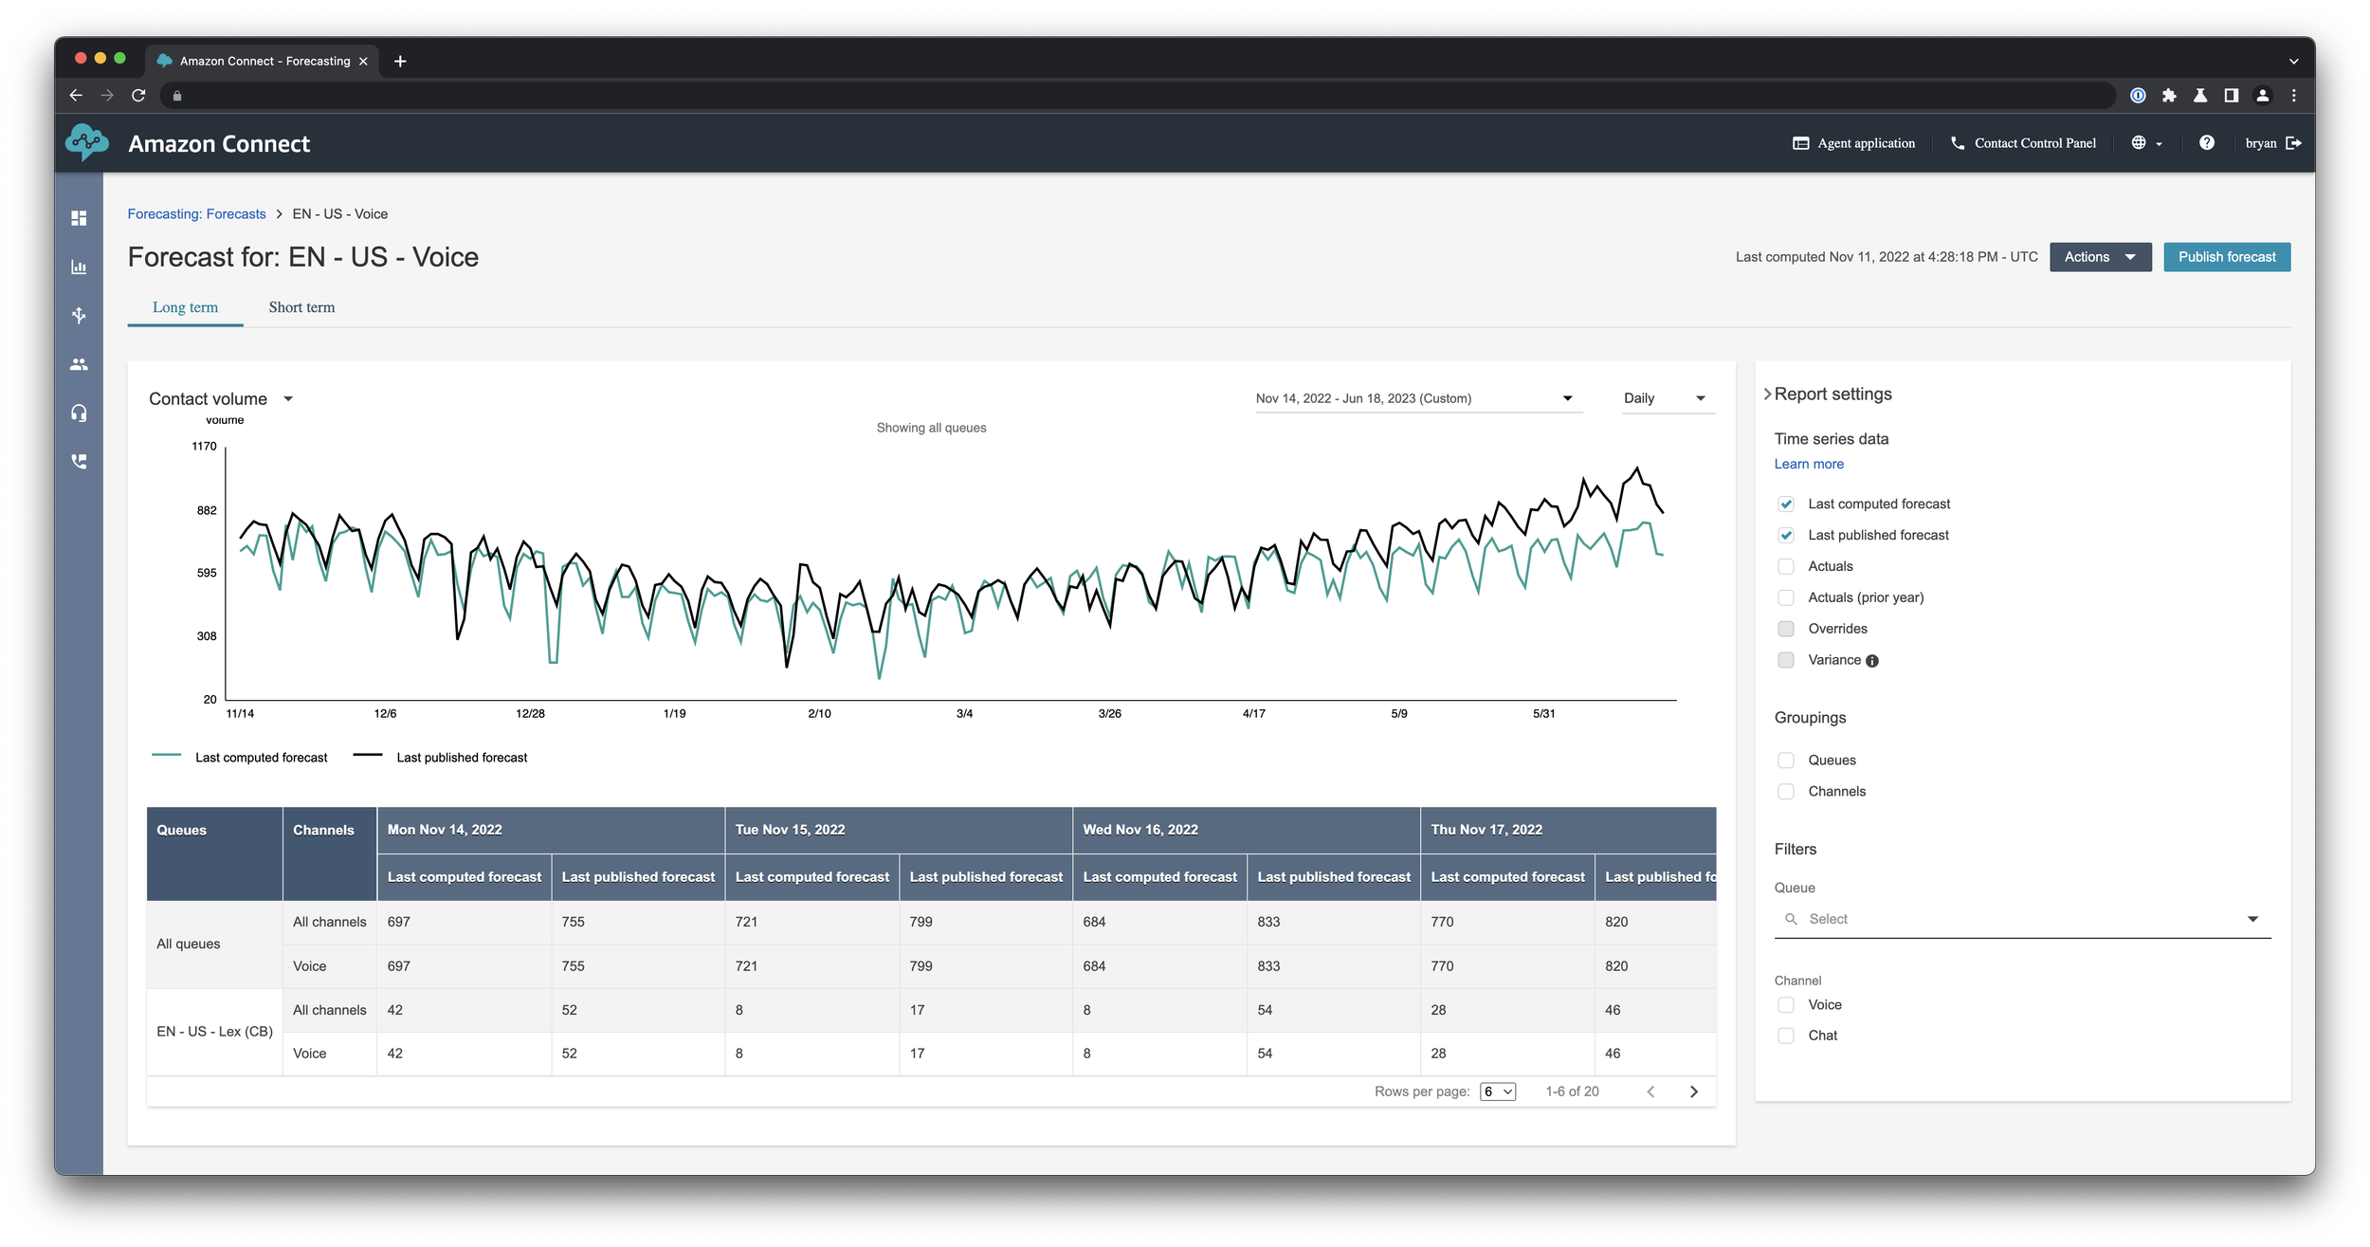Check the Queues grouping checkbox
Viewport: 2370px width, 1247px height.
point(1785,761)
